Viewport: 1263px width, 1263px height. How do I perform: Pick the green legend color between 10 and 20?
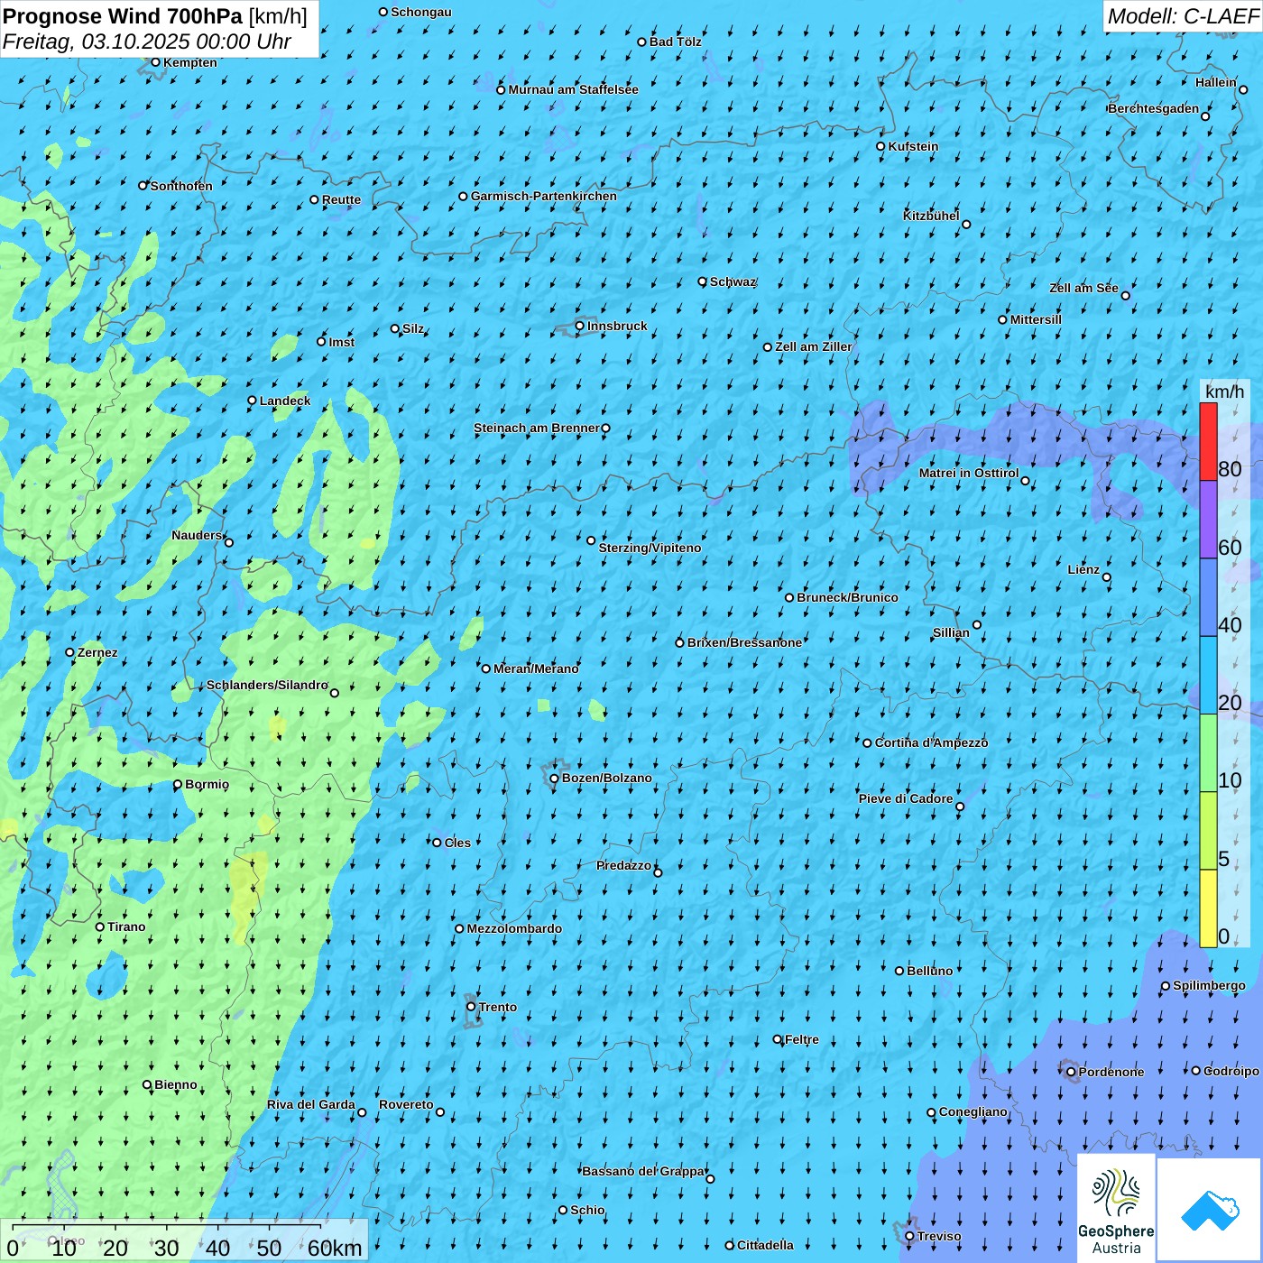(x=1208, y=753)
